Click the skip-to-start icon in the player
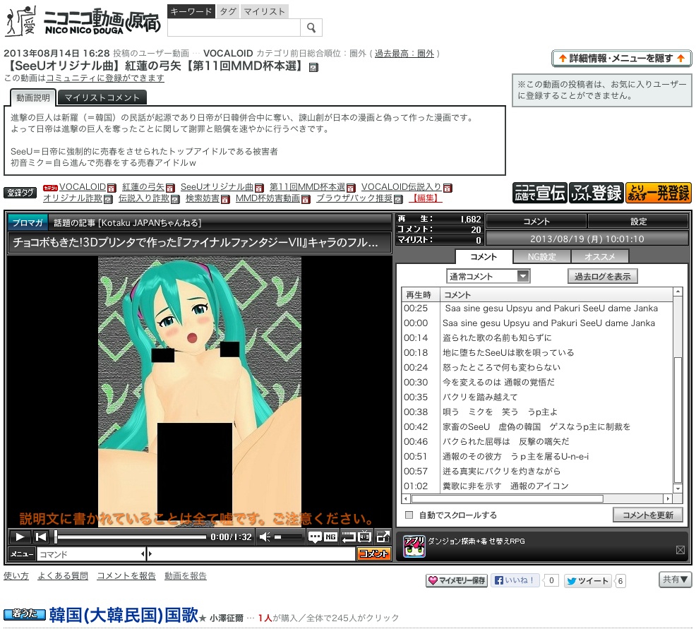 41,537
